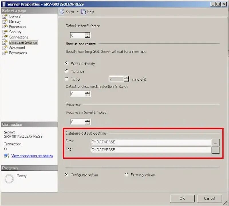Click the default index fill factor field
This screenshot has height=206, width=229.
78,35
